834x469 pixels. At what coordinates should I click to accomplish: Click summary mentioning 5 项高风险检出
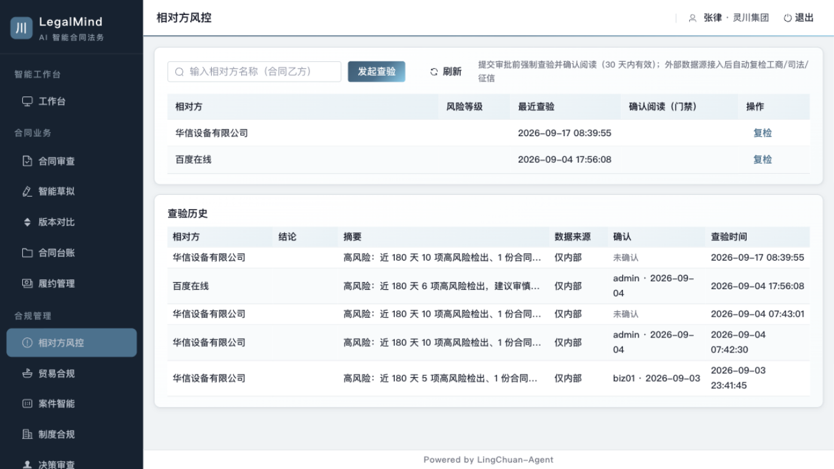tap(440, 378)
